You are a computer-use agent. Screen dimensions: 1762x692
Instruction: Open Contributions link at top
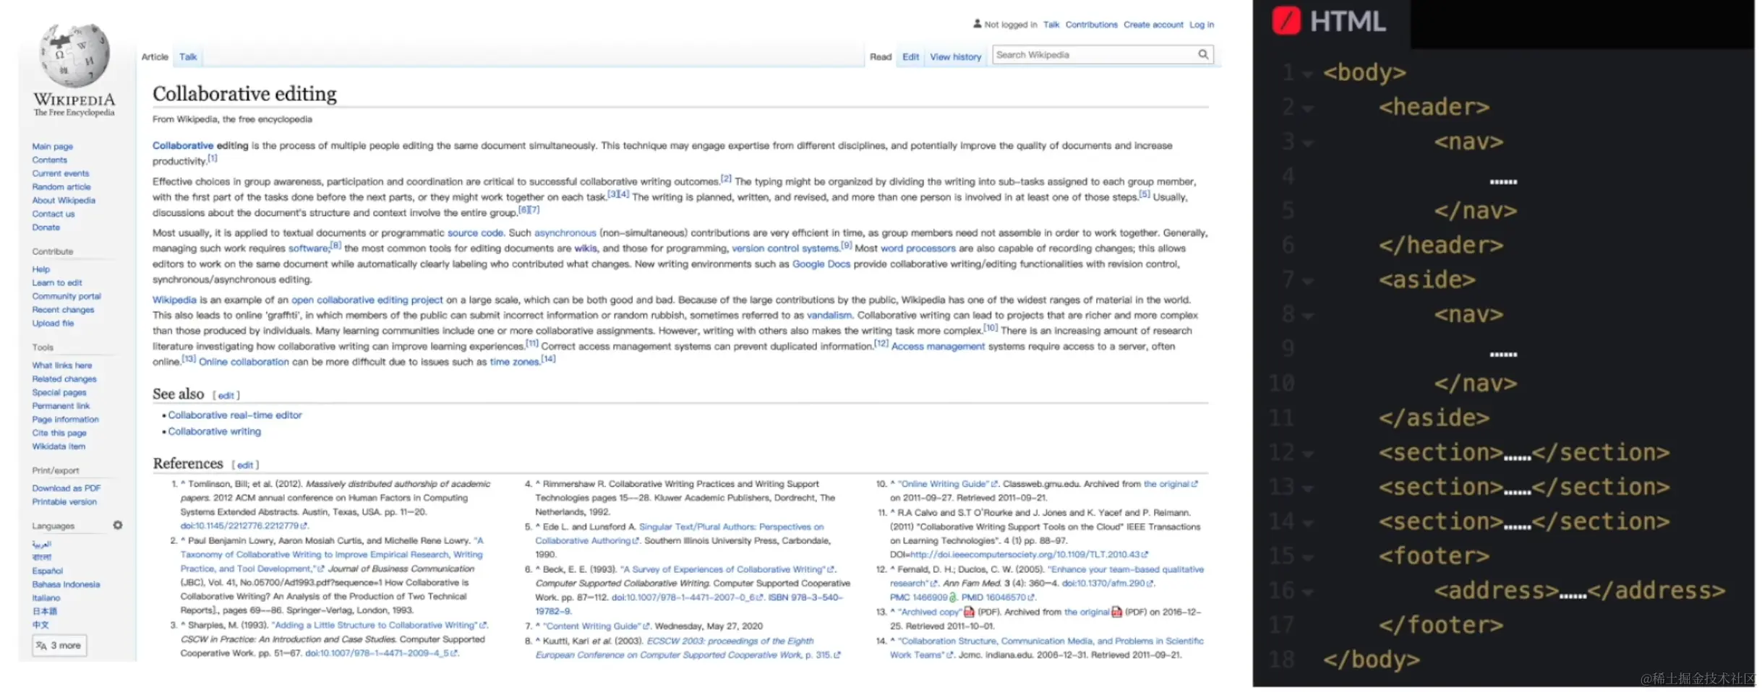[x=1091, y=25]
